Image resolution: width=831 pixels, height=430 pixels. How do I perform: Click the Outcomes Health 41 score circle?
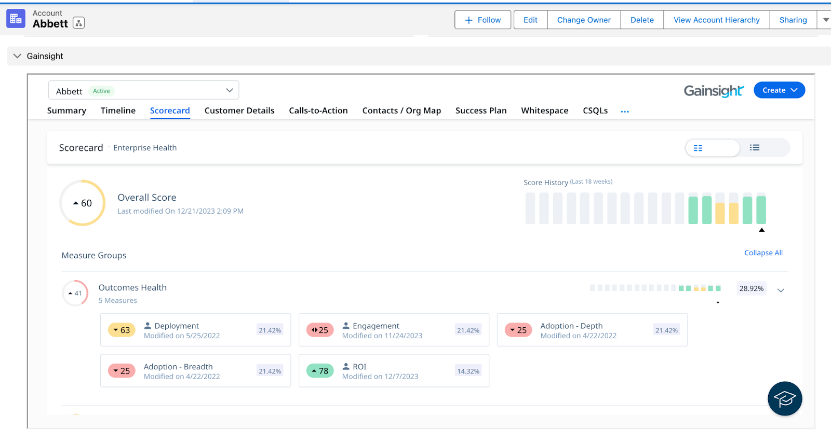tap(75, 293)
